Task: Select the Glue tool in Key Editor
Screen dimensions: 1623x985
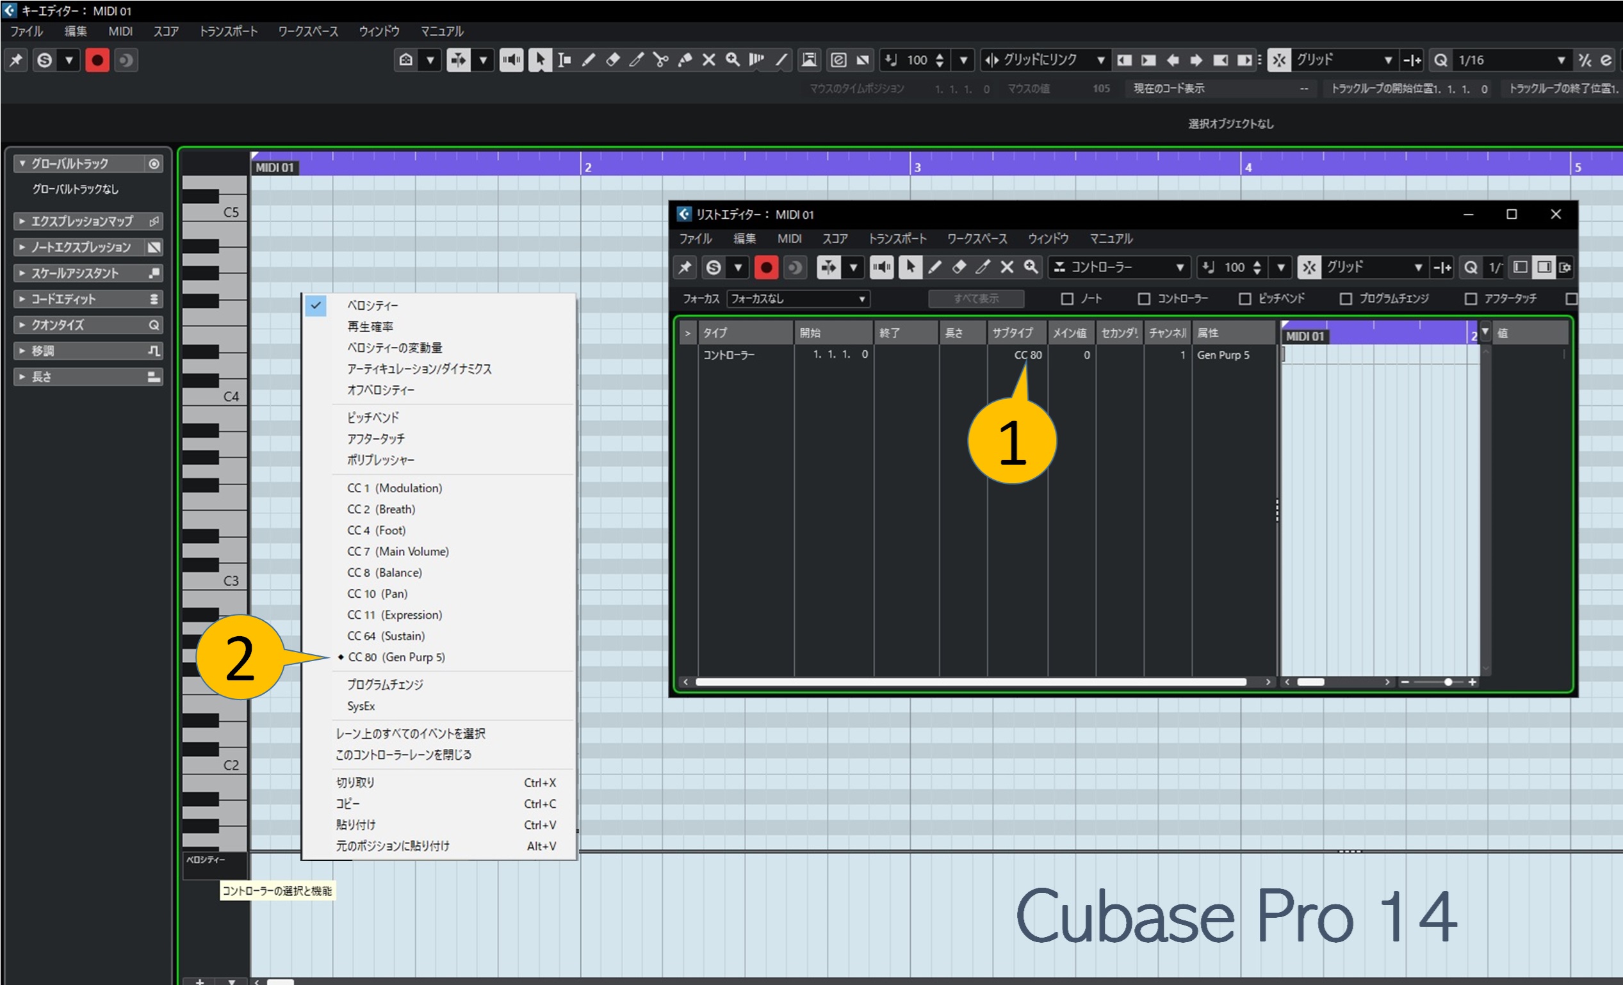Action: [685, 61]
